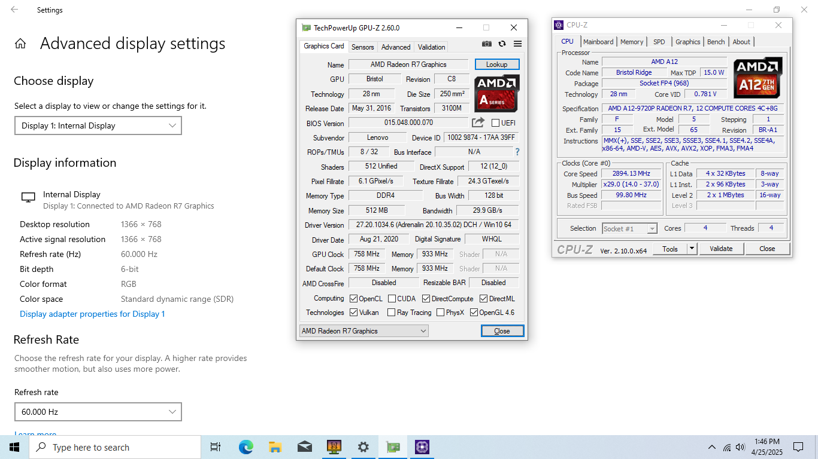Click the Bus Interface question mark icon
This screenshot has width=818, height=459.
pyautogui.click(x=517, y=152)
